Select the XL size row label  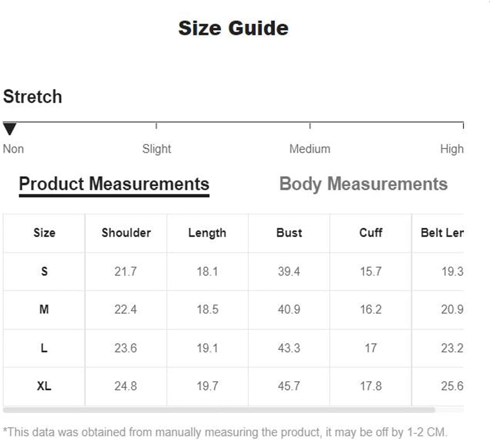[x=44, y=386]
